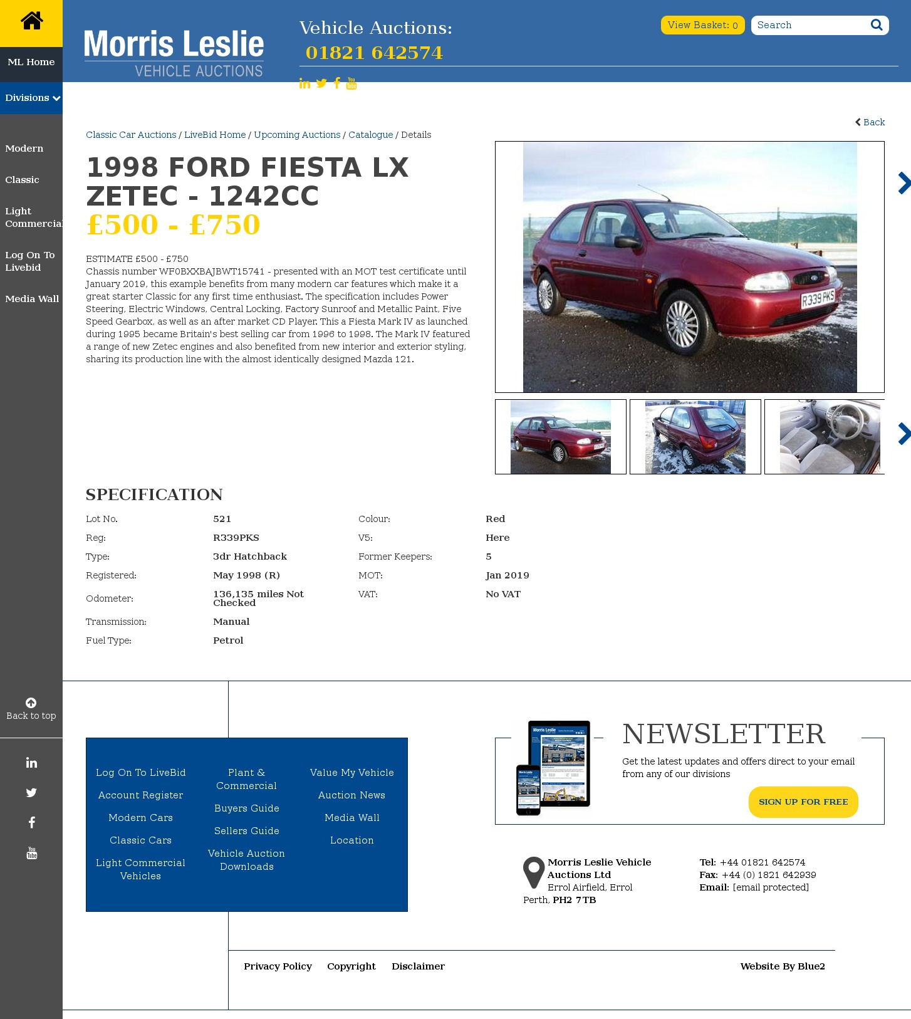Open YouTube icon in header
Viewport: 911px width, 1019px height.
(x=351, y=83)
